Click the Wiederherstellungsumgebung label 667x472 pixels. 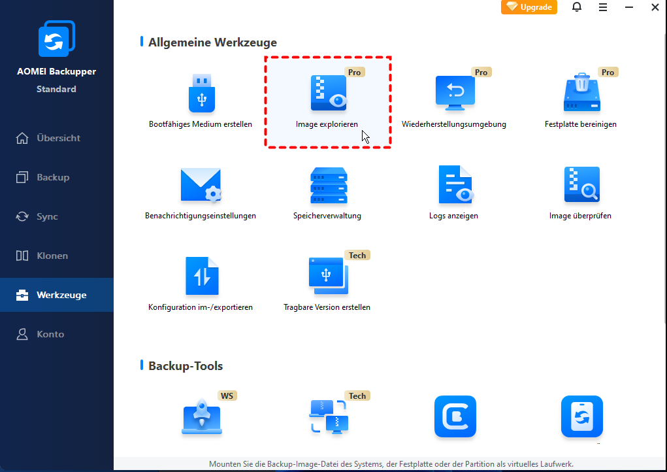(454, 124)
